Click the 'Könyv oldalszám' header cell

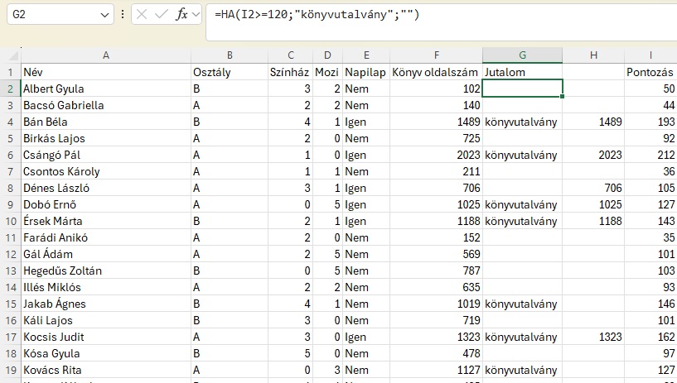[436, 72]
